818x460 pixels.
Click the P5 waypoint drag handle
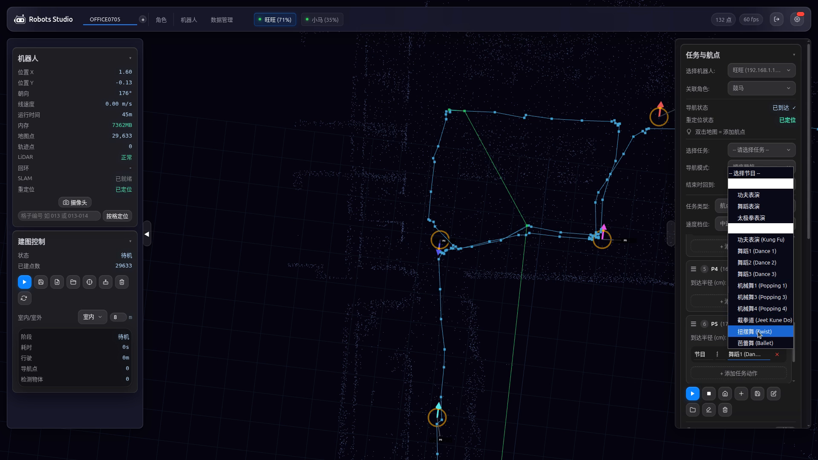(694, 324)
